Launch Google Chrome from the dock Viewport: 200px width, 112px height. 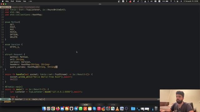(53, 109)
